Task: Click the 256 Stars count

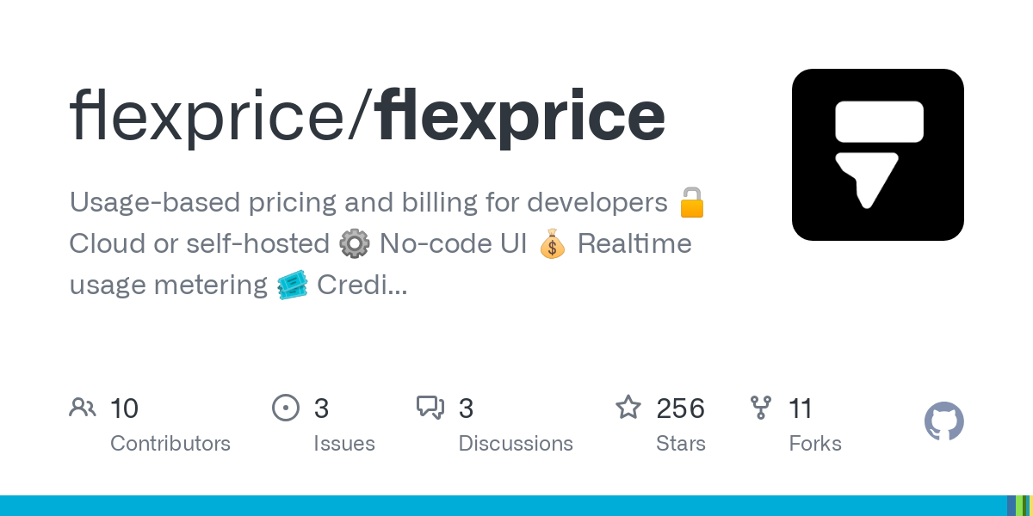Action: click(x=680, y=408)
